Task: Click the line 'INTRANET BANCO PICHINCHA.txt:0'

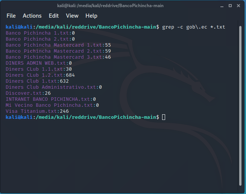Action: (x=51, y=99)
